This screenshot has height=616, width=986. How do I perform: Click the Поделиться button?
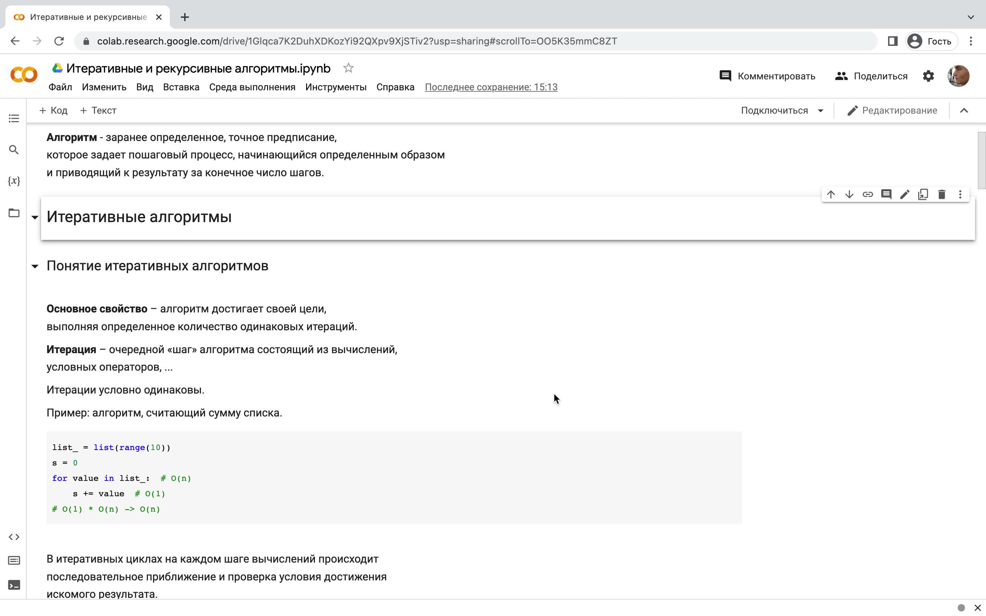click(871, 76)
